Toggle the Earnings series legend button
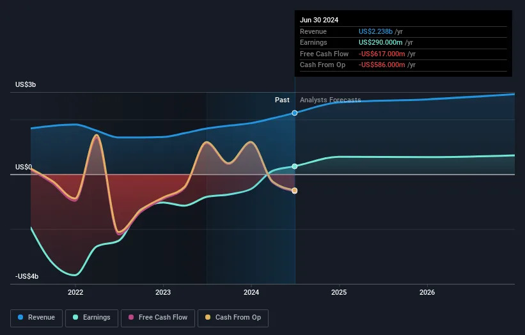Image resolution: width=525 pixels, height=335 pixels. tap(91, 318)
